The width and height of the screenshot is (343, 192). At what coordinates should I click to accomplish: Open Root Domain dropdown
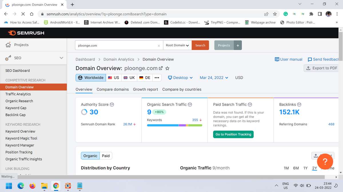pos(177,45)
